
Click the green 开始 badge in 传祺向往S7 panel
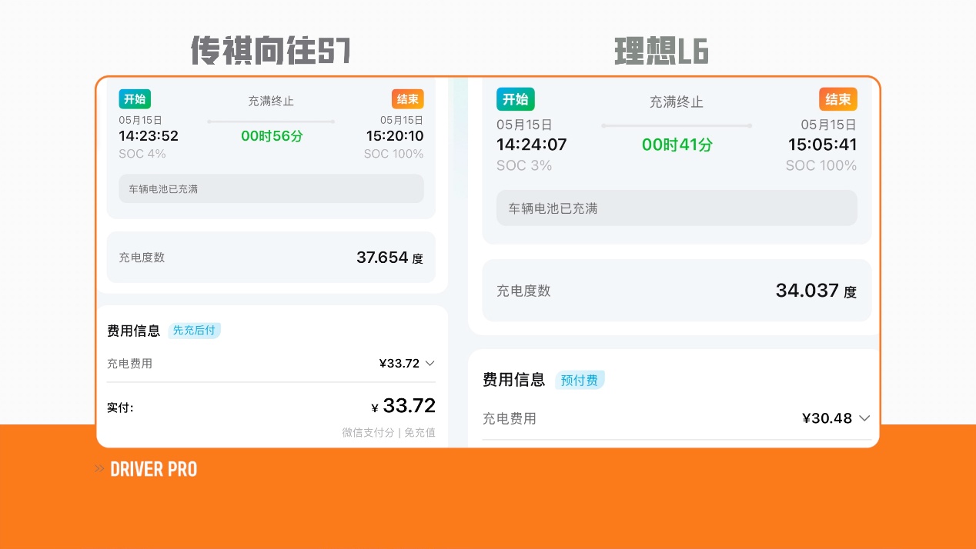pos(135,99)
